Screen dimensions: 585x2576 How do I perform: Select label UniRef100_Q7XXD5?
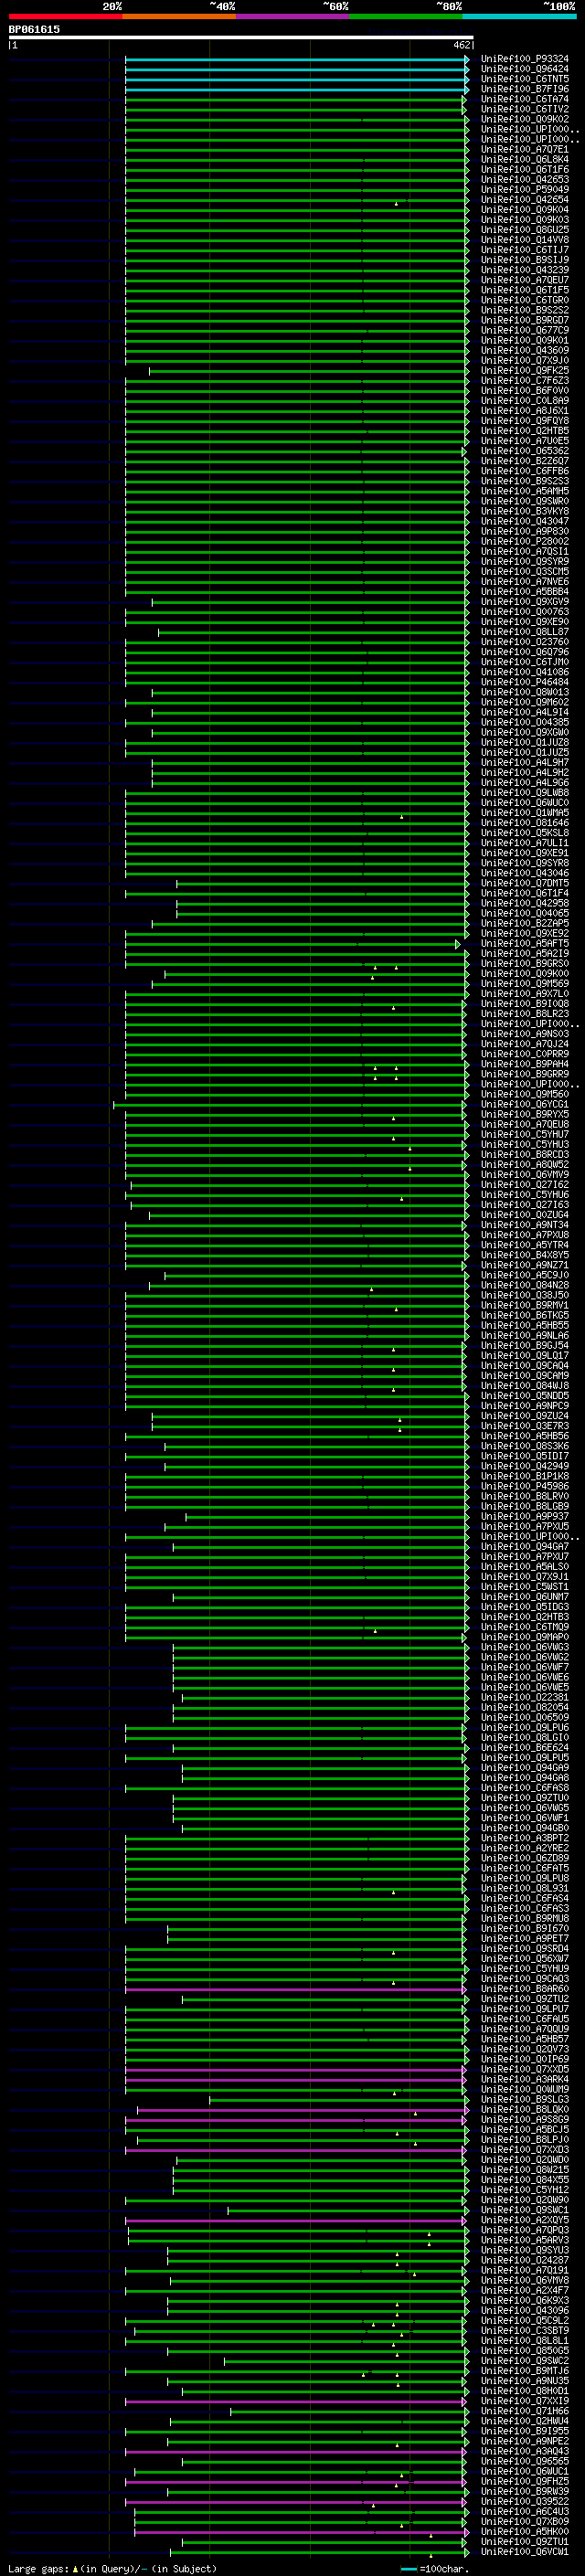pos(525,2069)
